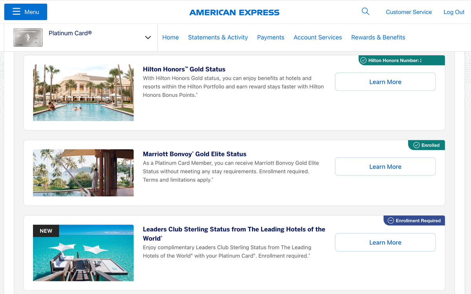Open the Payments tab
The image size is (471, 294).
pyautogui.click(x=270, y=38)
